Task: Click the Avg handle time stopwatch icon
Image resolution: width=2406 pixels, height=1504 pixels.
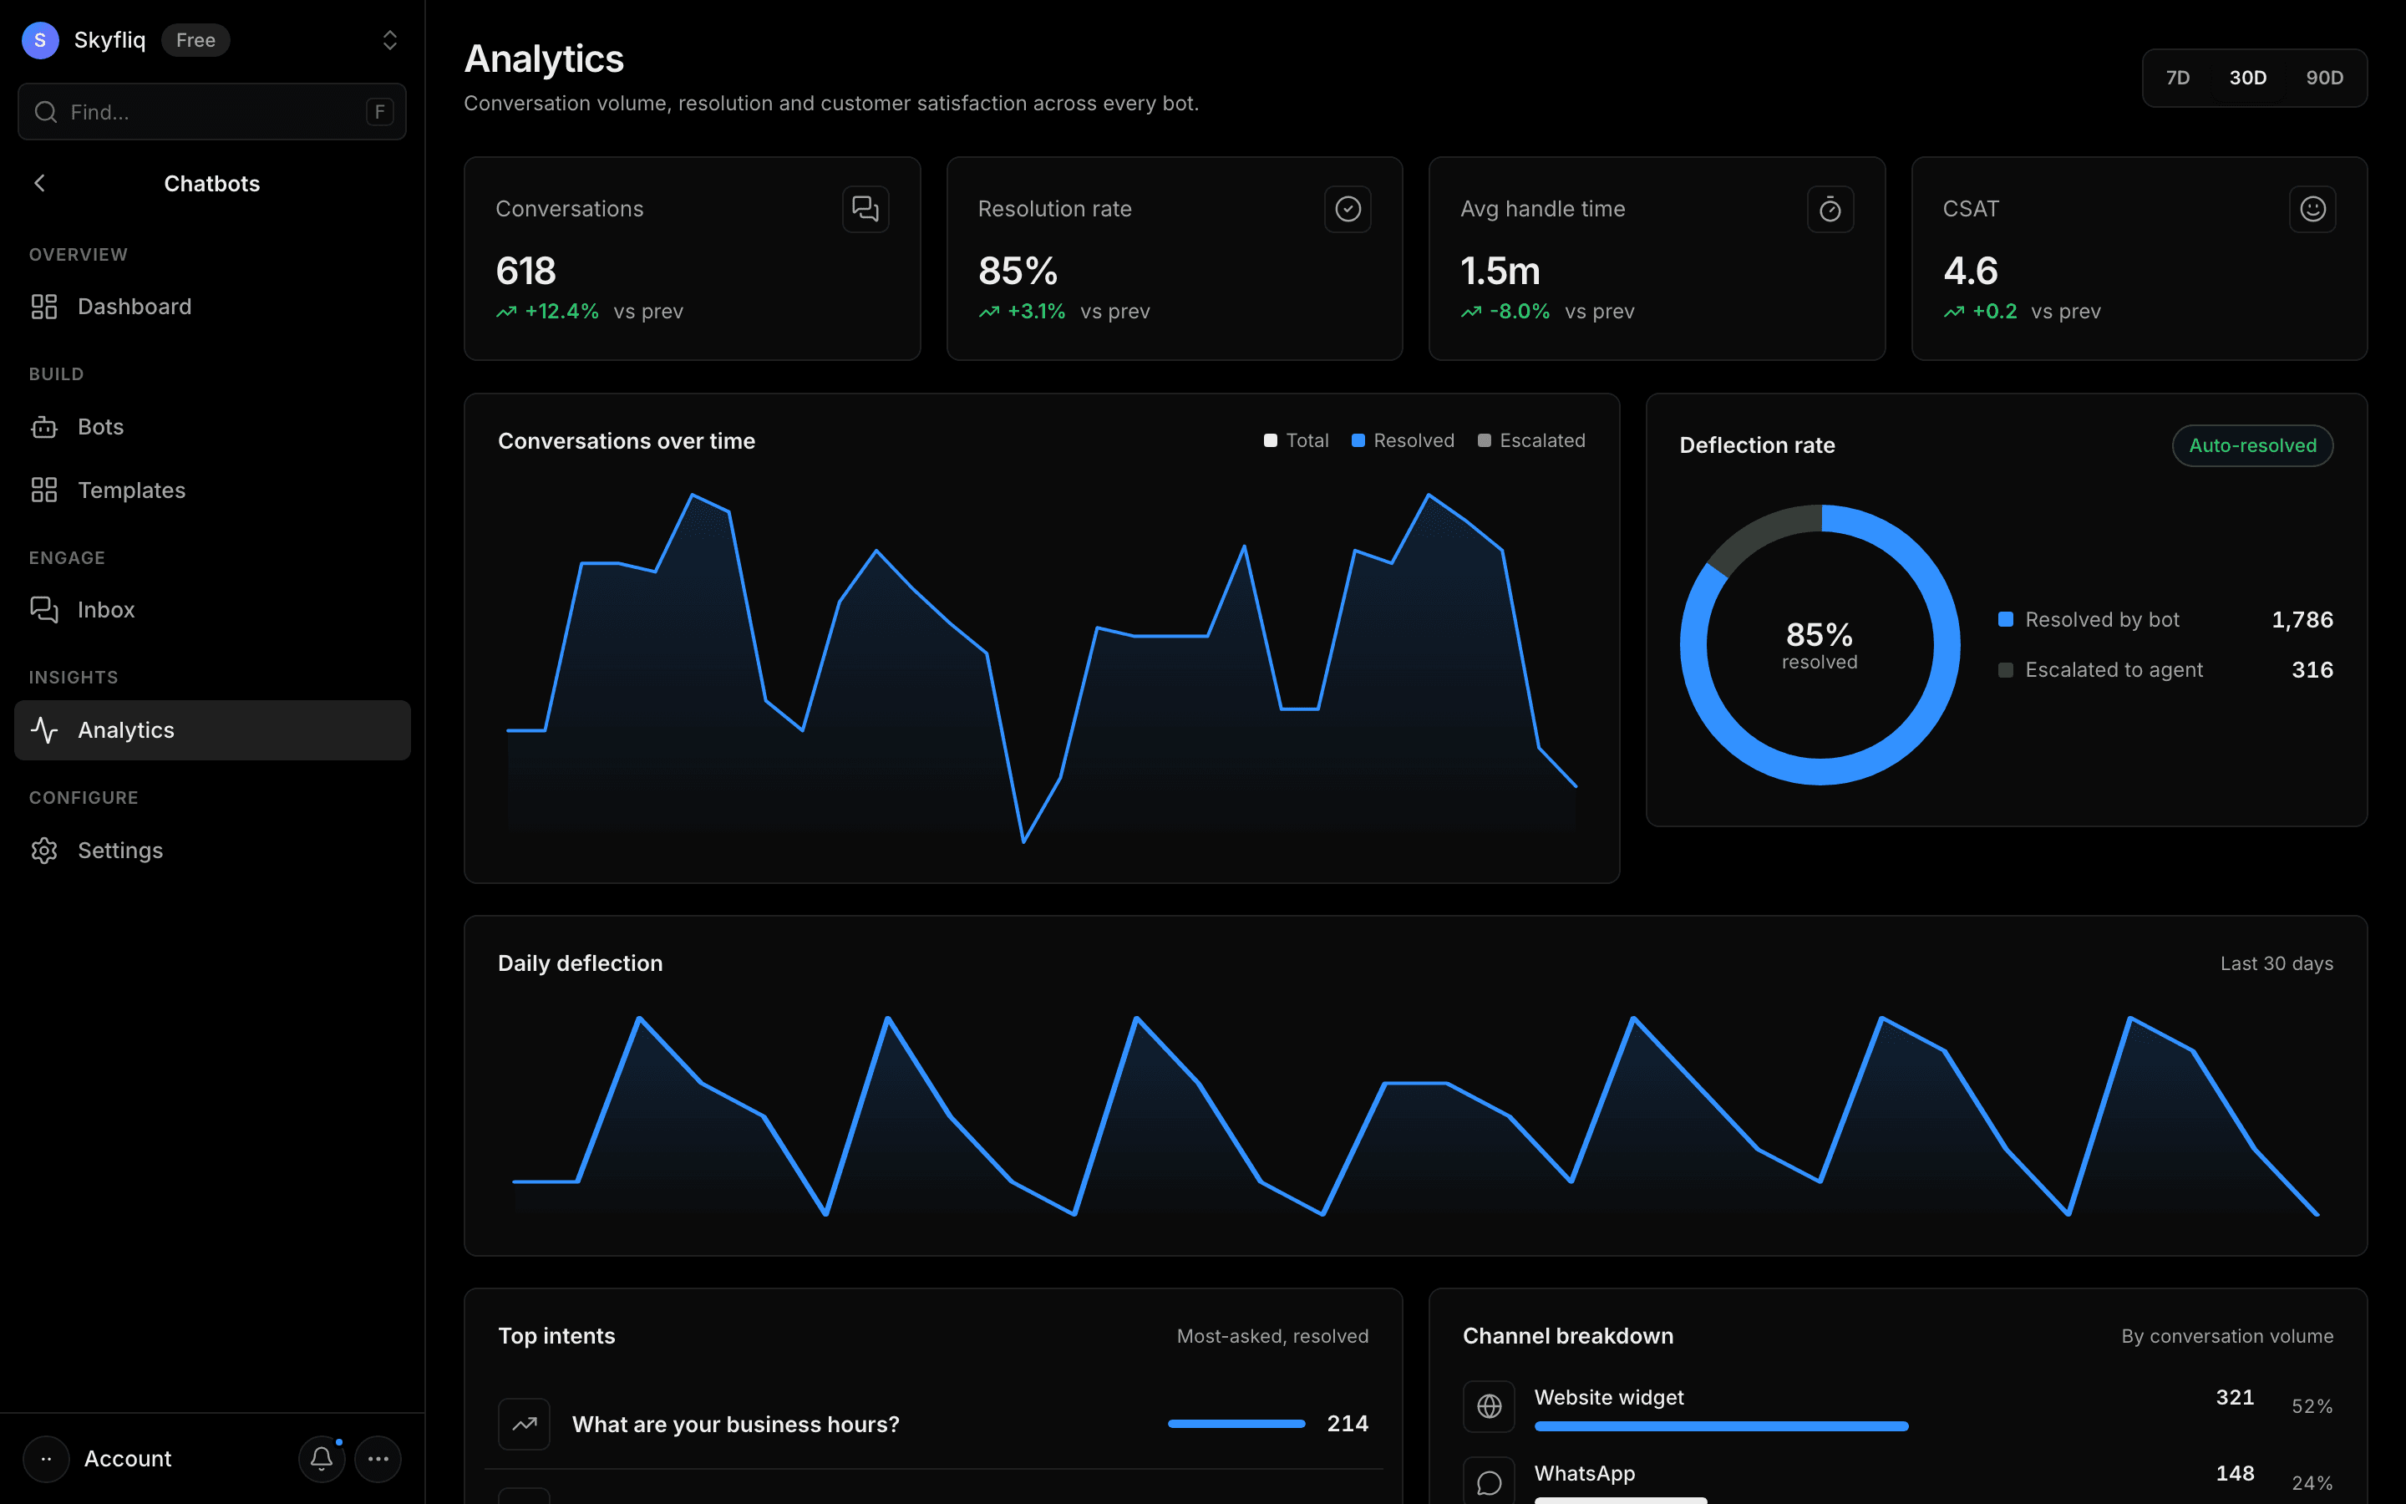Action: (x=1830, y=209)
